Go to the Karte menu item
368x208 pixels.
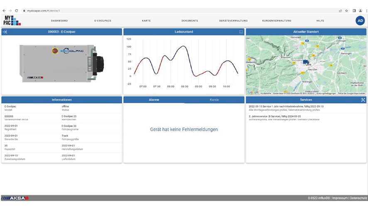[x=146, y=21]
